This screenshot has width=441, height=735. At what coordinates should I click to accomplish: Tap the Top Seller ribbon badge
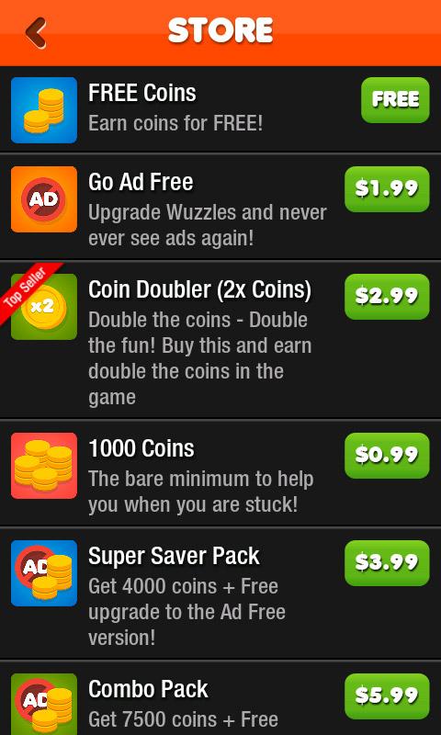pyautogui.click(x=29, y=290)
